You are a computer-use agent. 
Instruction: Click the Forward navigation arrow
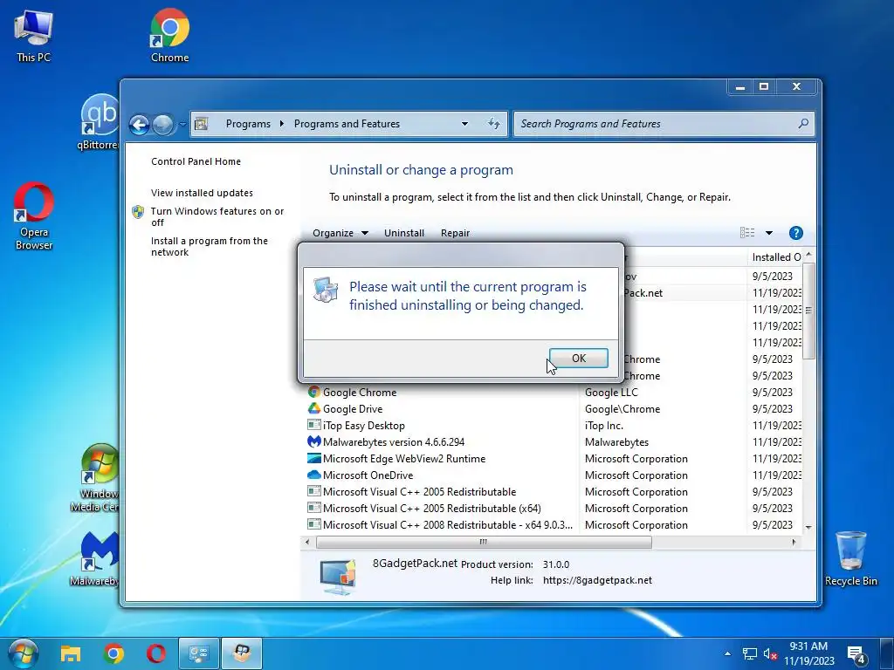click(163, 124)
